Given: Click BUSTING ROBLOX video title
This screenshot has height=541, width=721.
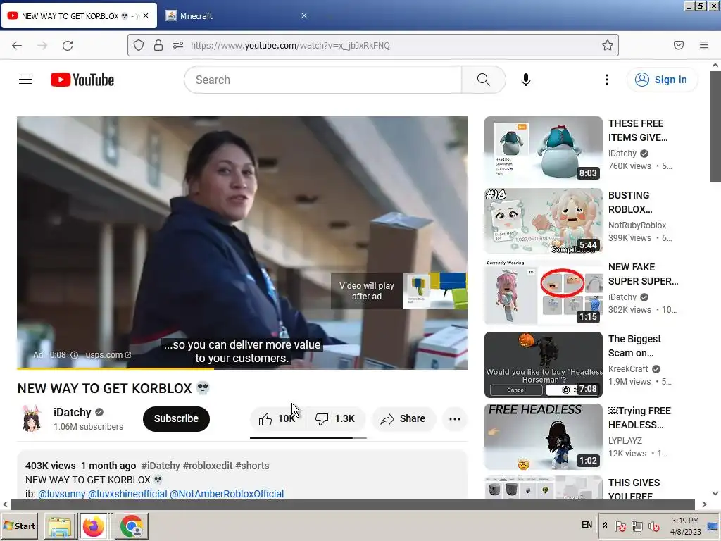Looking at the screenshot, I should 630,202.
